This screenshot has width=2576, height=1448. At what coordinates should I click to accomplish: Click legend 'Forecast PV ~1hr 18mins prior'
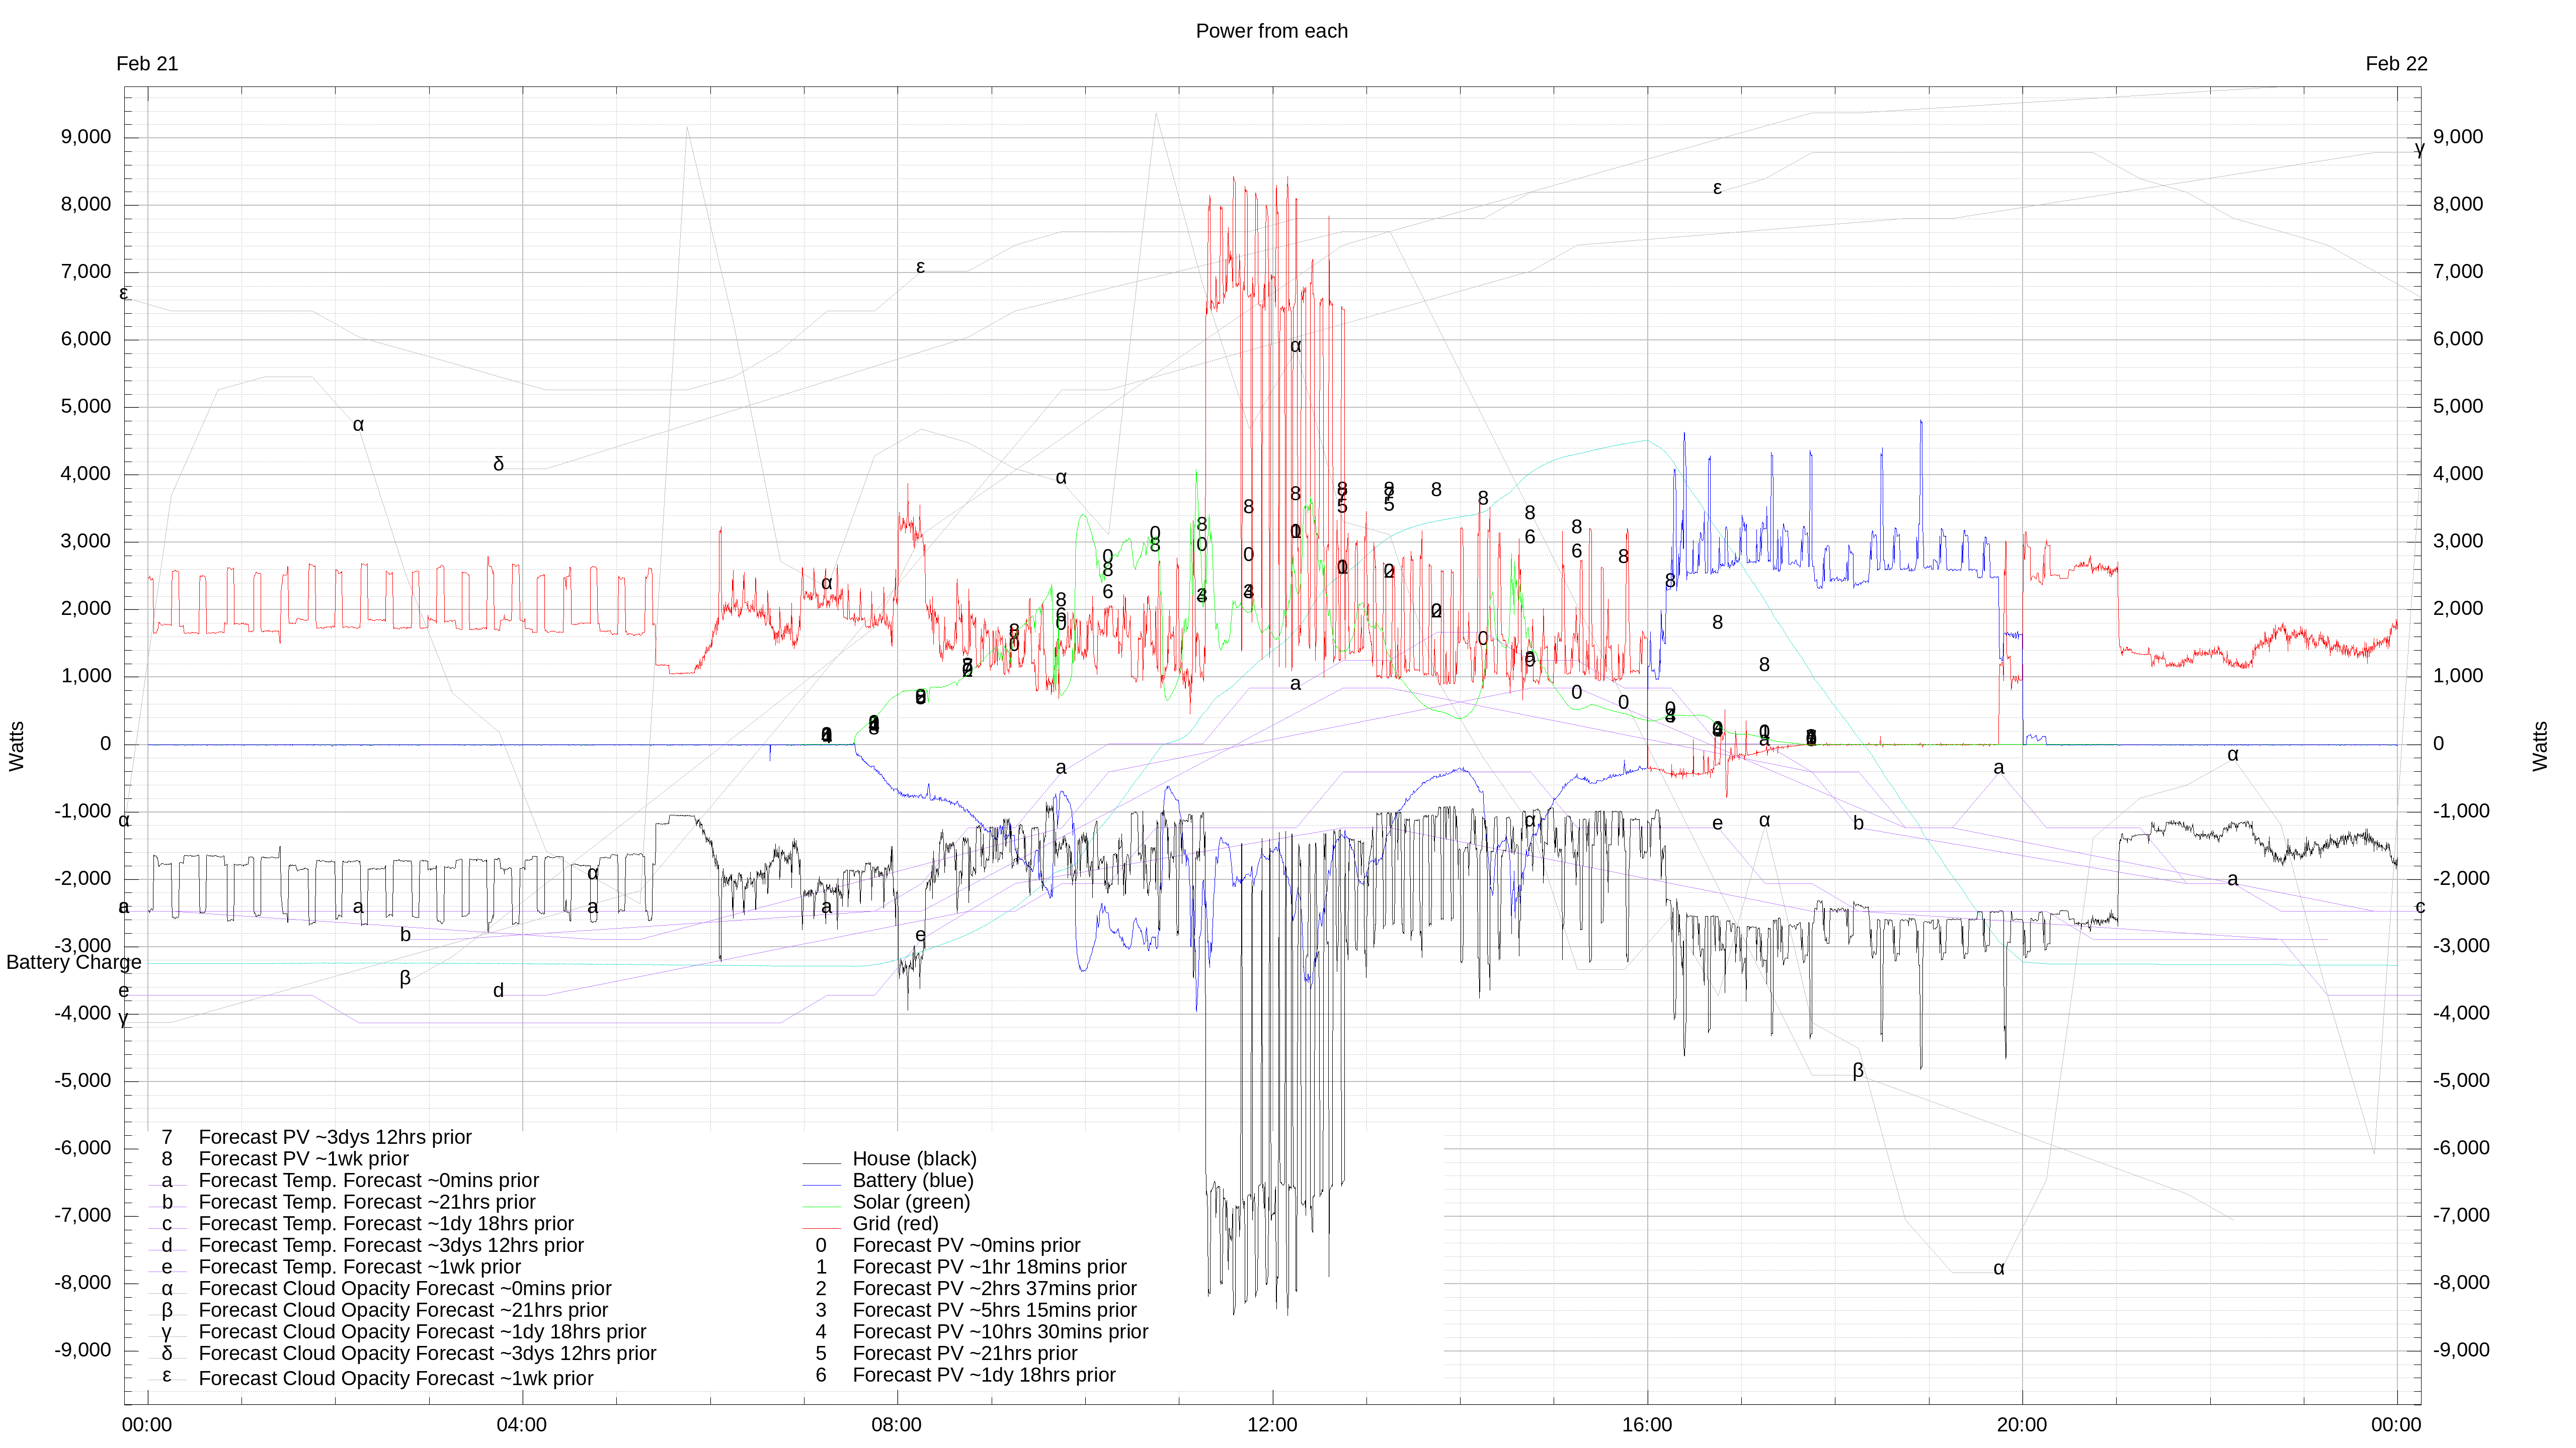point(989,1267)
